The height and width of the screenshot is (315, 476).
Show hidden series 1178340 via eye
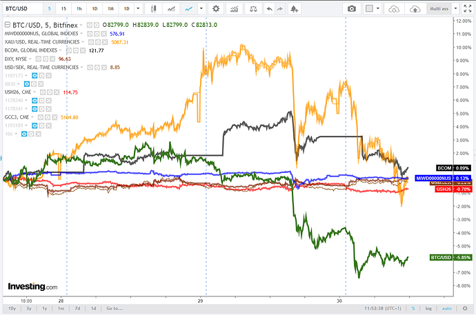[x=34, y=101]
